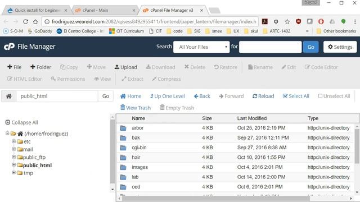Select the oed folder row
The height and width of the screenshot is (202, 360).
(235, 187)
